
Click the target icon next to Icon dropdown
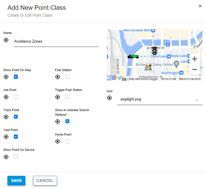[x=109, y=98]
